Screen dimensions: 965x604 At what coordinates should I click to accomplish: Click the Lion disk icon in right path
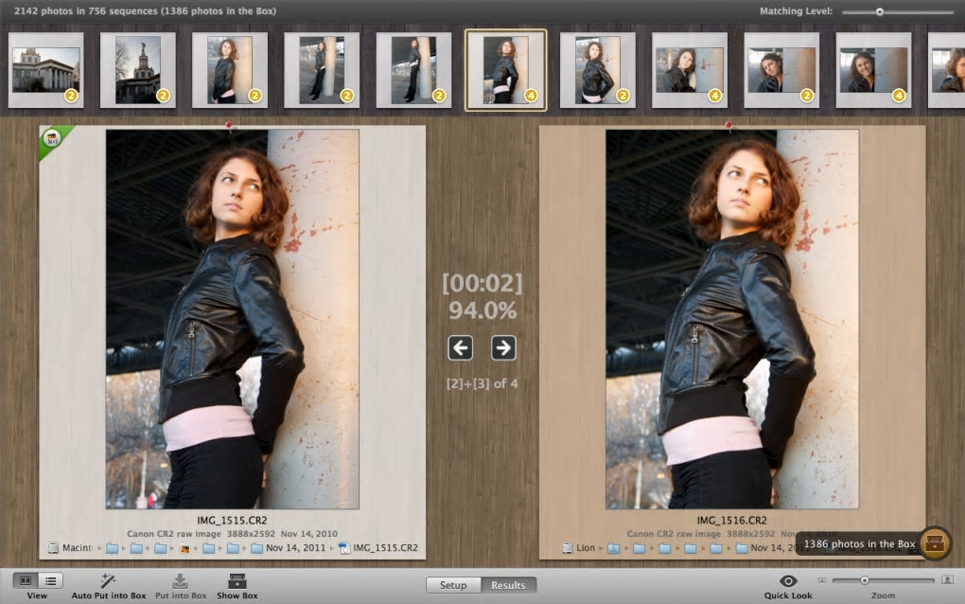pyautogui.click(x=568, y=548)
